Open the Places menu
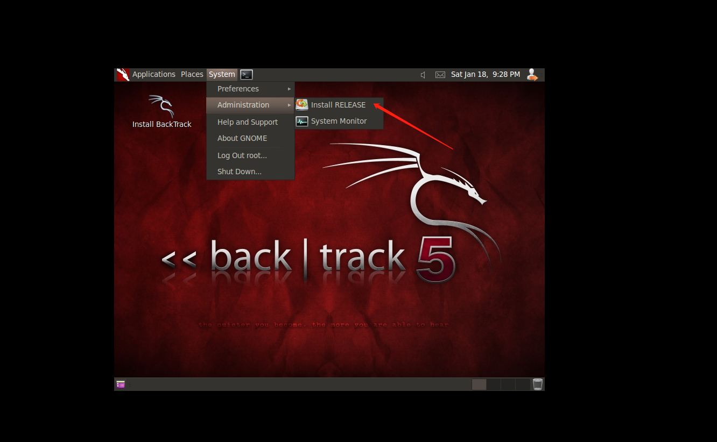 click(x=192, y=75)
